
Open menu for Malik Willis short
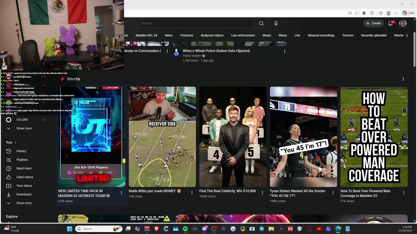coord(192,193)
